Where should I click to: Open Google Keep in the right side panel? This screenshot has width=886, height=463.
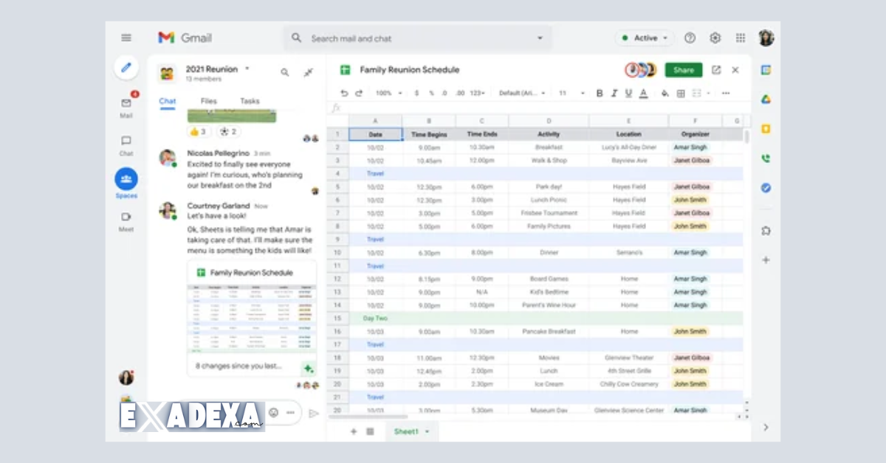(766, 127)
